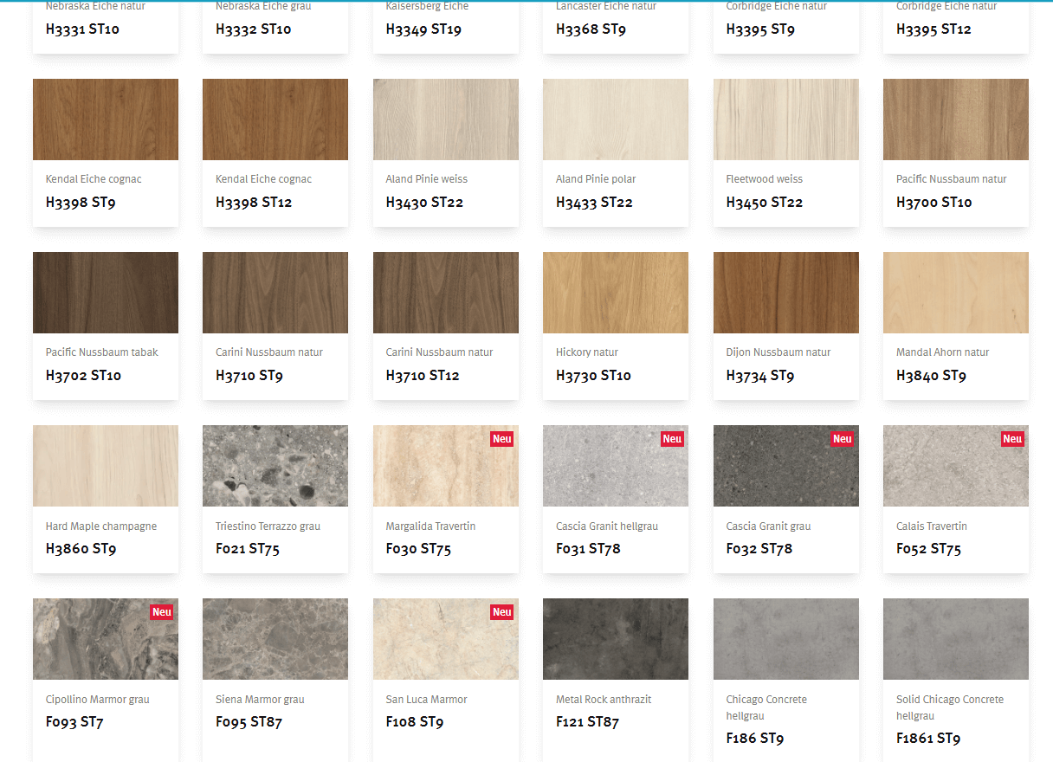
Task: Open the Hard Maple champagne swatch
Action: pyautogui.click(x=106, y=466)
